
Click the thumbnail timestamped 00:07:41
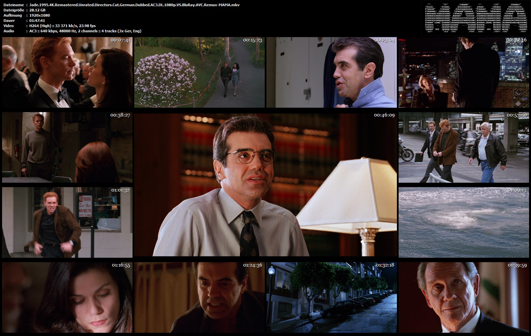[x=67, y=72]
